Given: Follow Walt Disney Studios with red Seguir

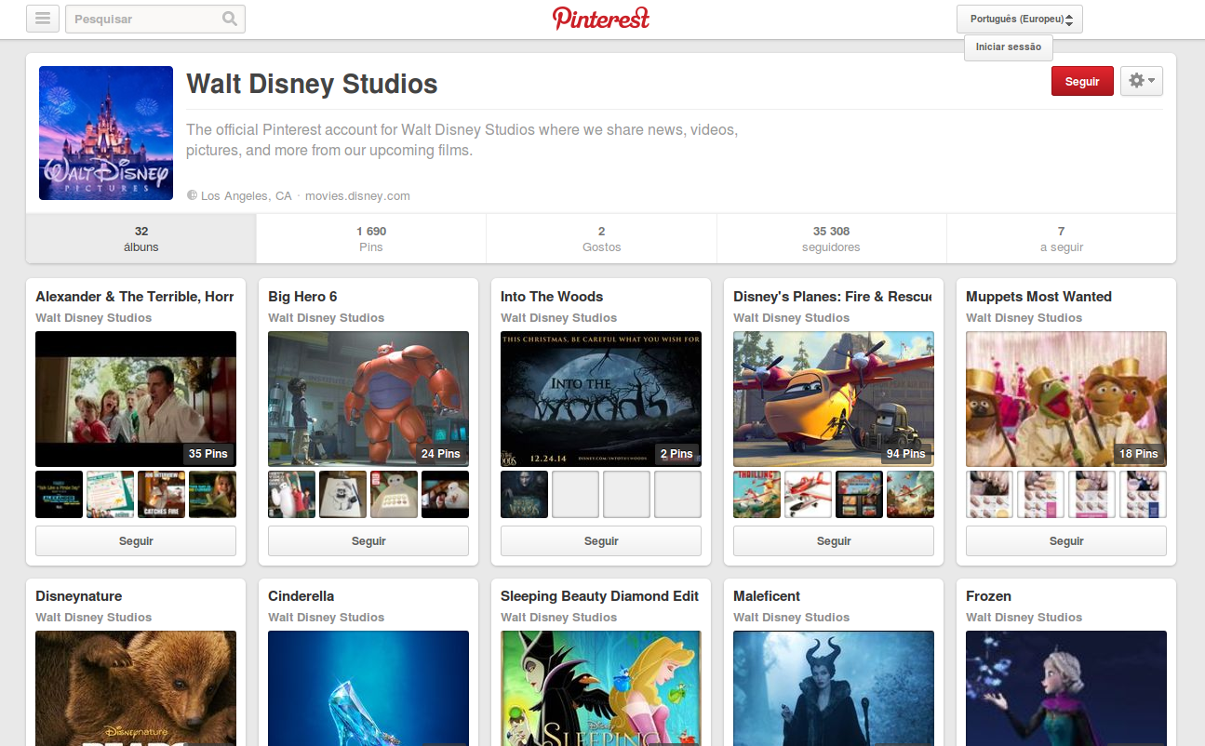Looking at the screenshot, I should tap(1082, 81).
